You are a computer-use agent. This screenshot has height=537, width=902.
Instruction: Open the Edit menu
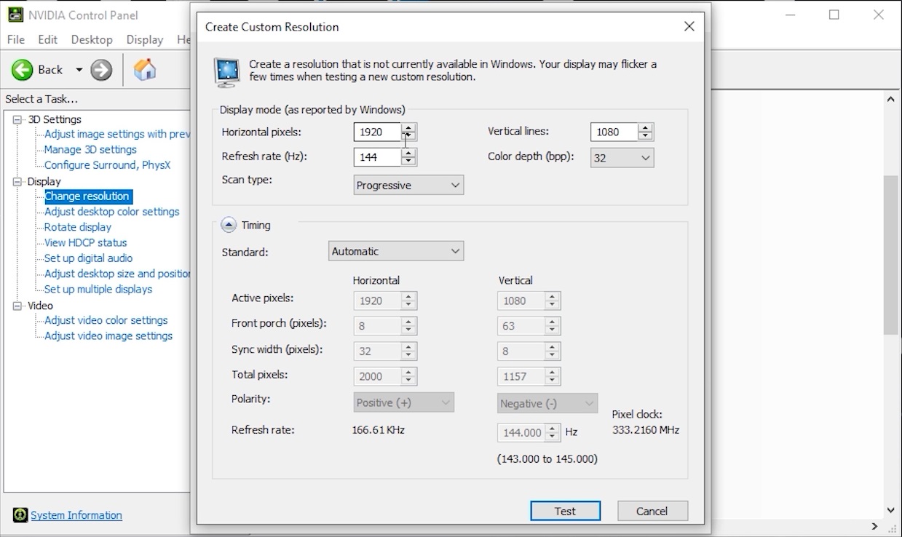point(47,39)
